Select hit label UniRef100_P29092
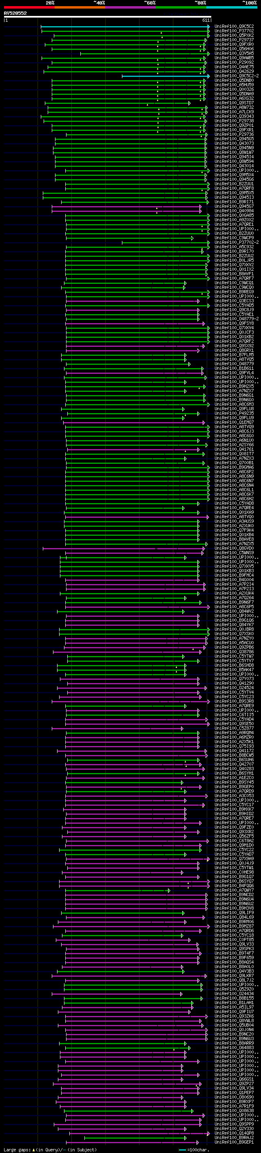The width and height of the screenshot is (261, 1153). (x=234, y=62)
